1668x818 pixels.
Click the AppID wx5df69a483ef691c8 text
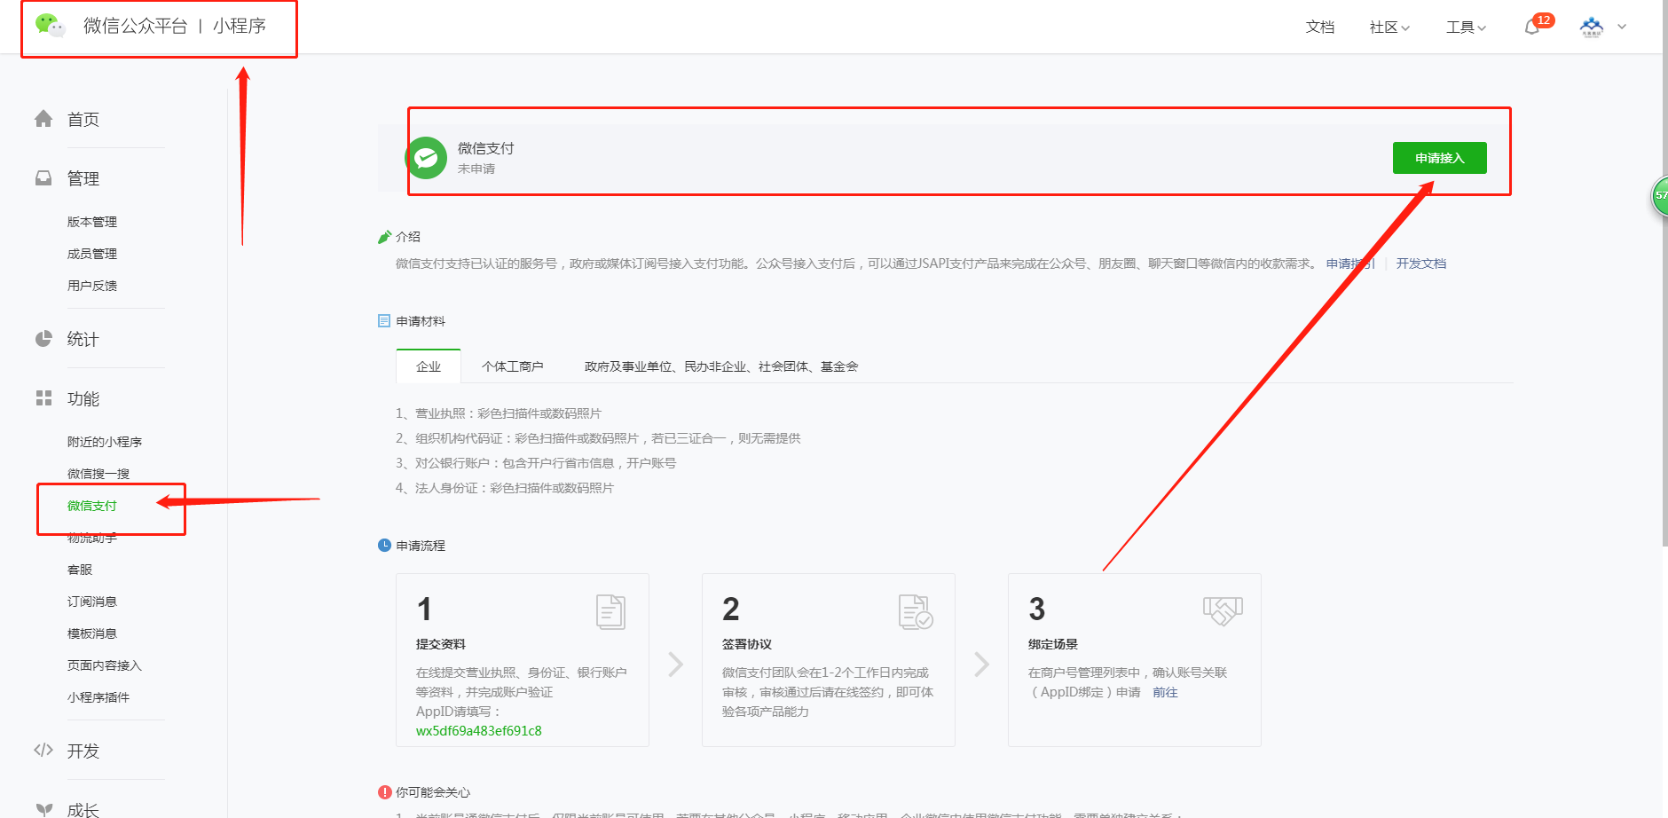(479, 731)
